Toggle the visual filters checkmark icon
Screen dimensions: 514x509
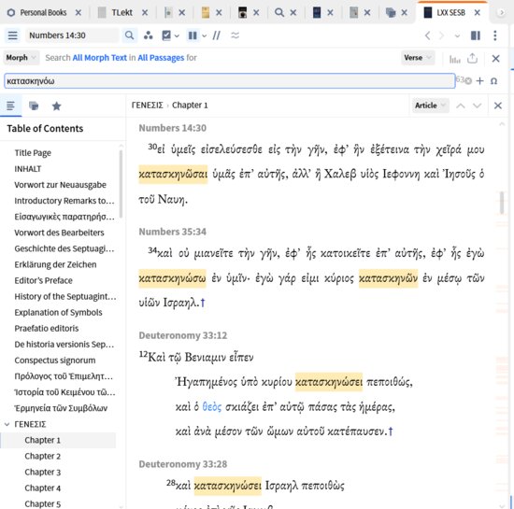[x=166, y=35]
